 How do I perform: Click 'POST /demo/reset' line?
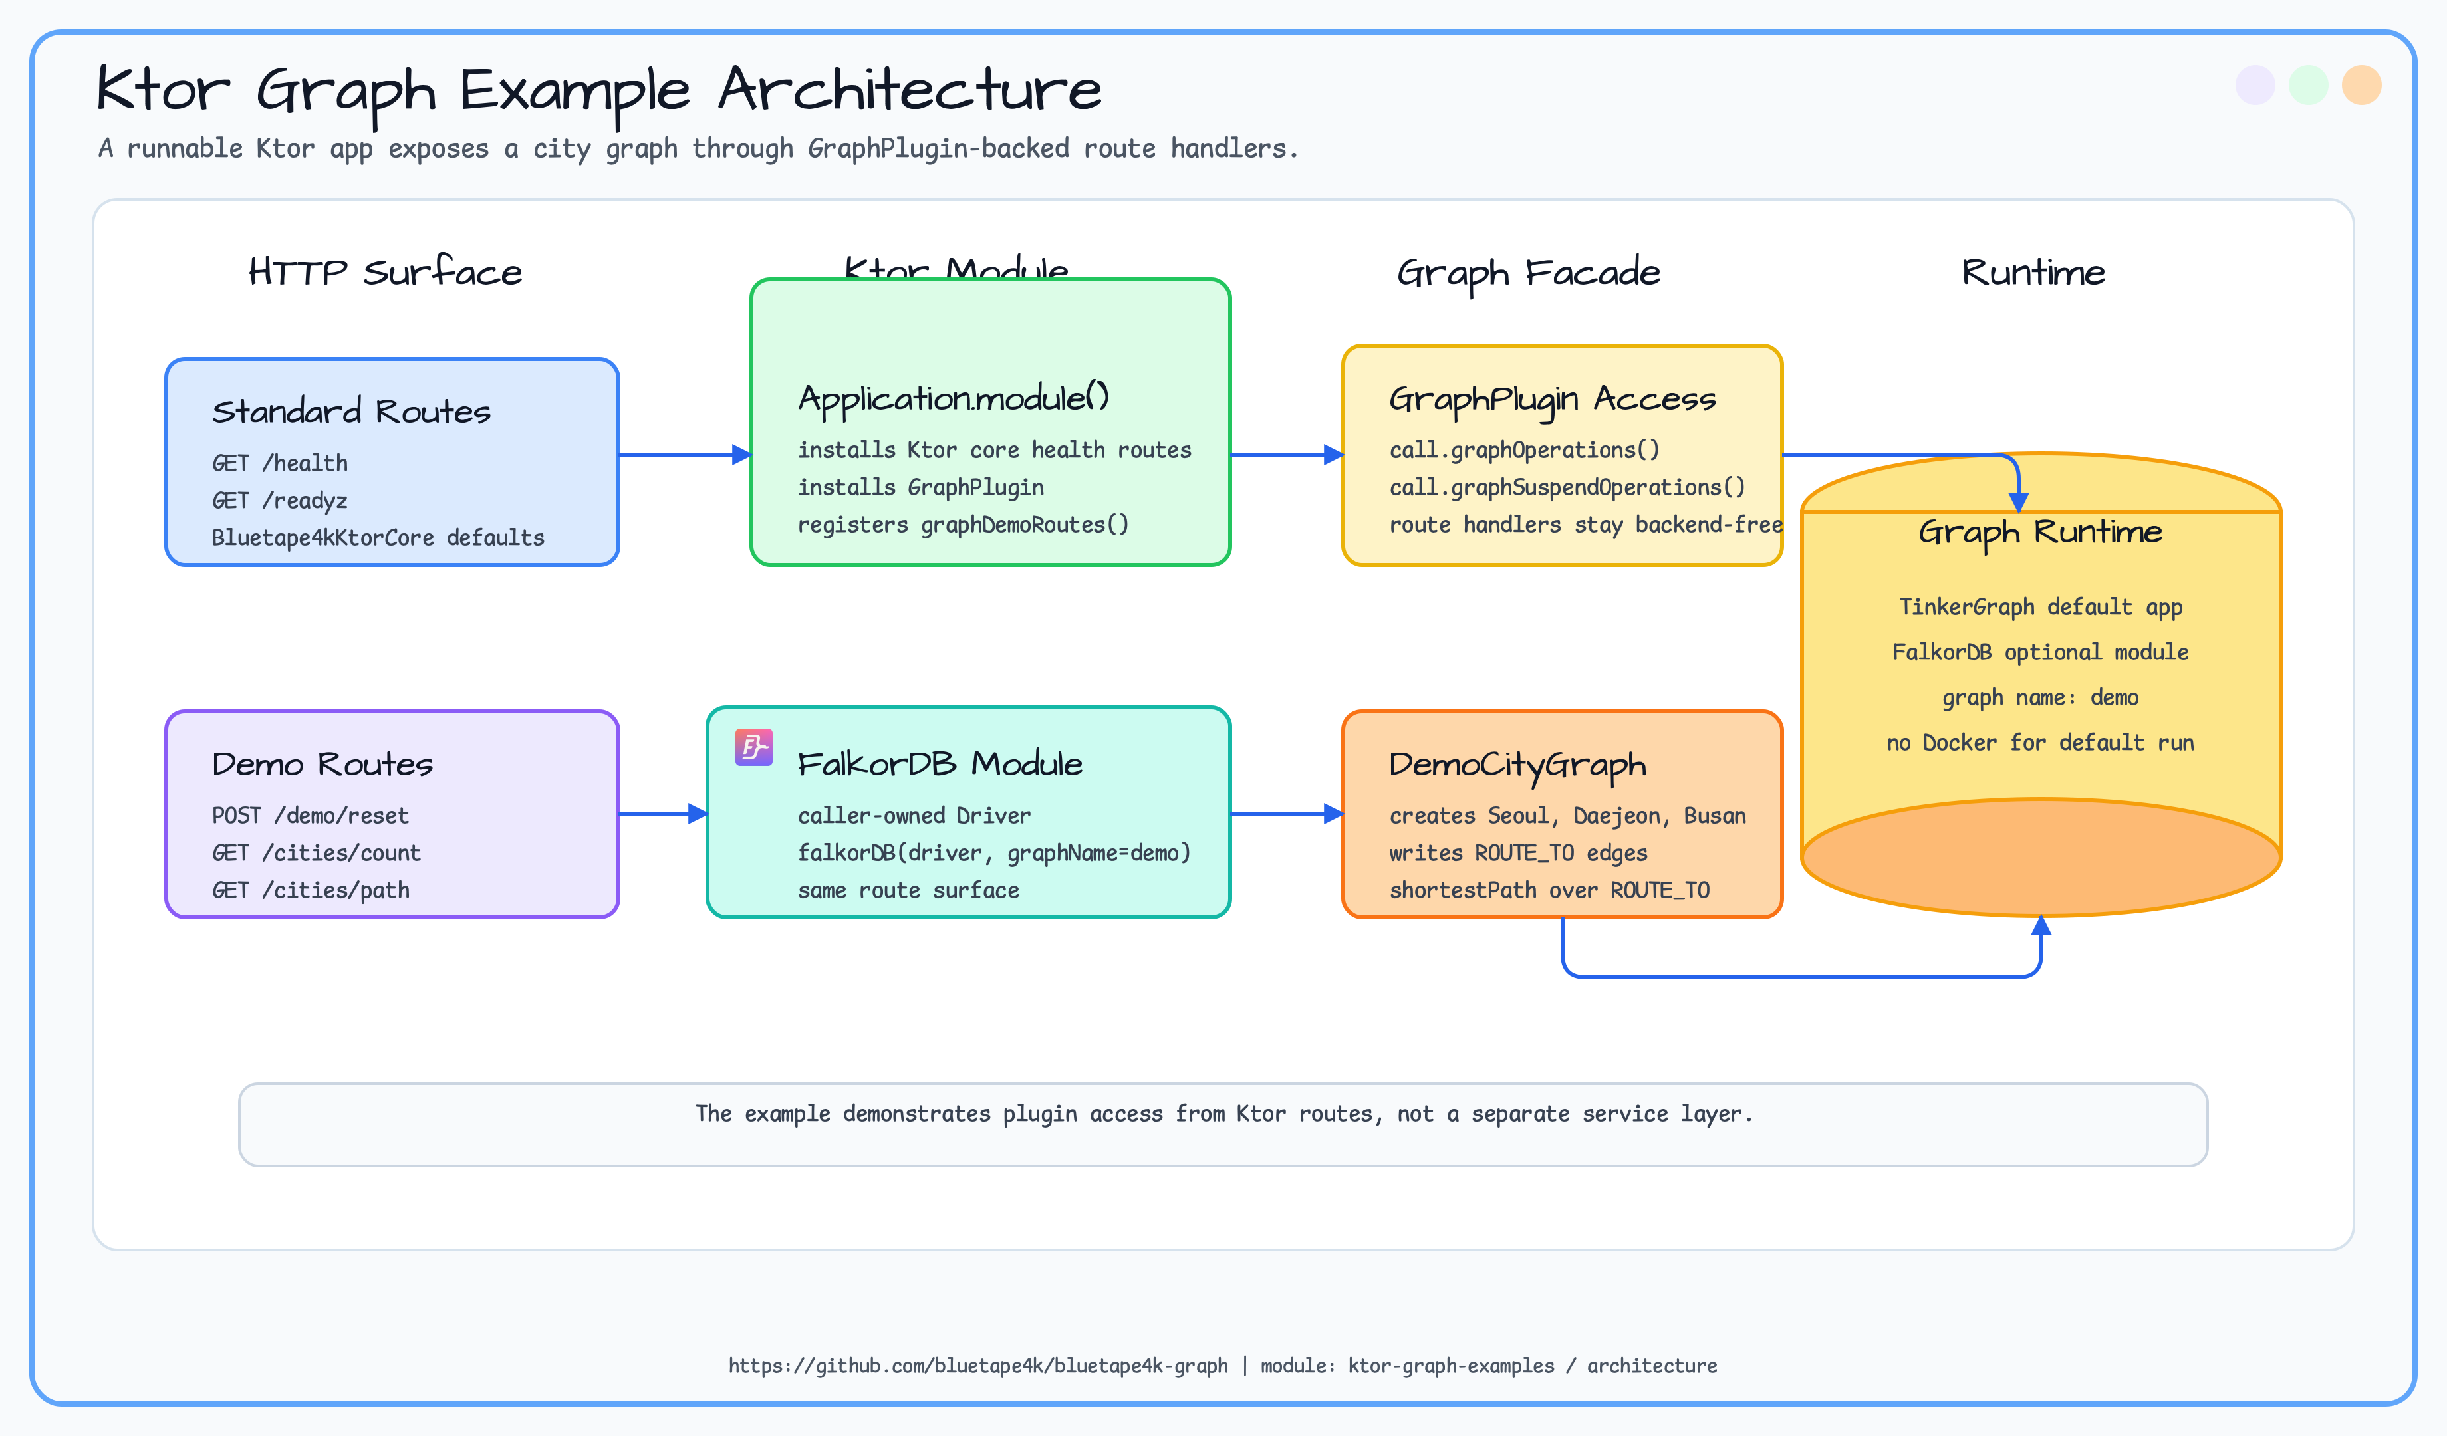pos(310,816)
